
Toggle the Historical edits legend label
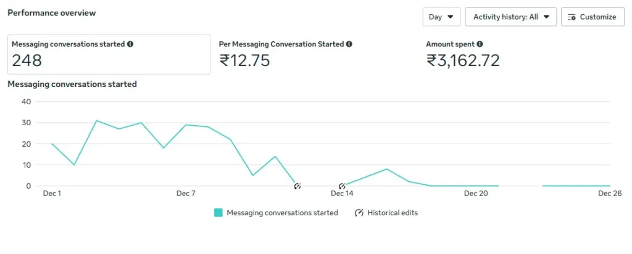pyautogui.click(x=393, y=213)
